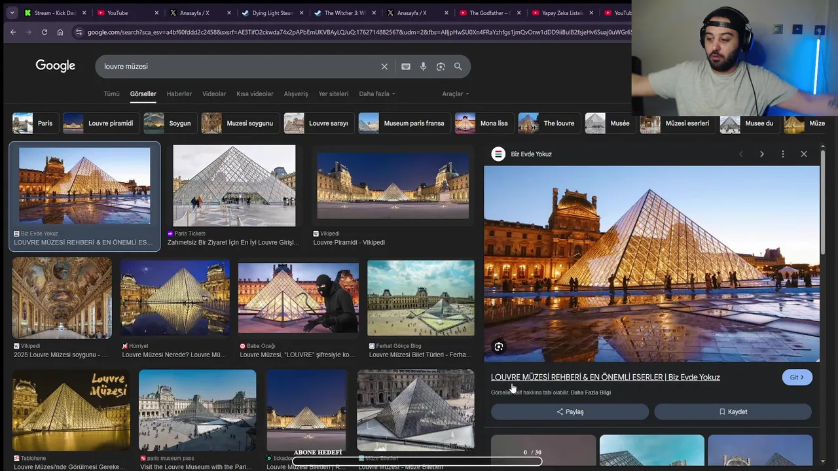Select the Alışveriş filter
The height and width of the screenshot is (471, 838).
point(296,94)
